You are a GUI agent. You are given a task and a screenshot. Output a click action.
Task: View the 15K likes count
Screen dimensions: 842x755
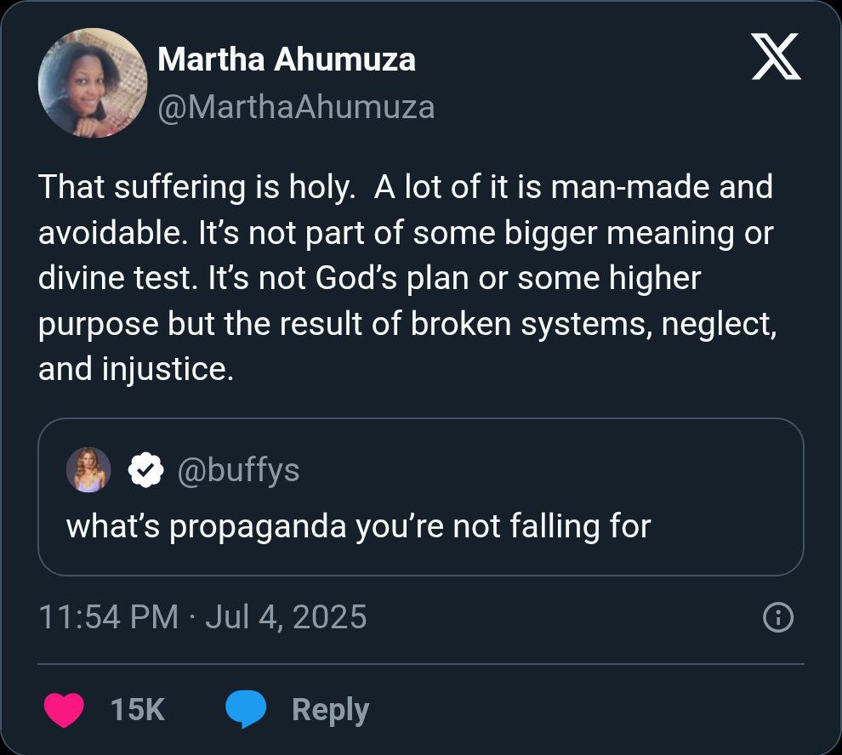[137, 709]
